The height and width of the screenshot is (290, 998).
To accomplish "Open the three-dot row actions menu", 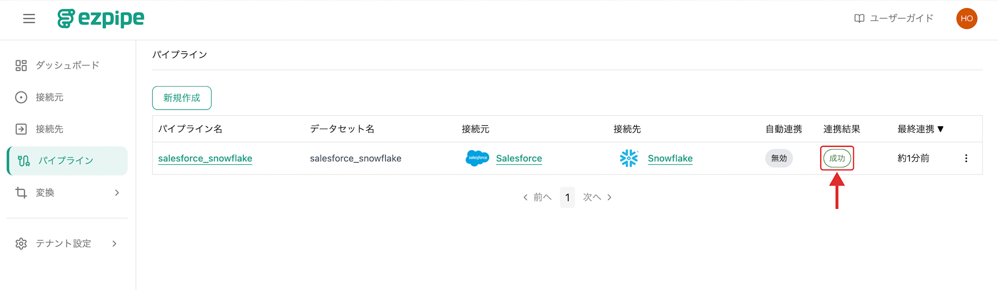I will pos(966,158).
